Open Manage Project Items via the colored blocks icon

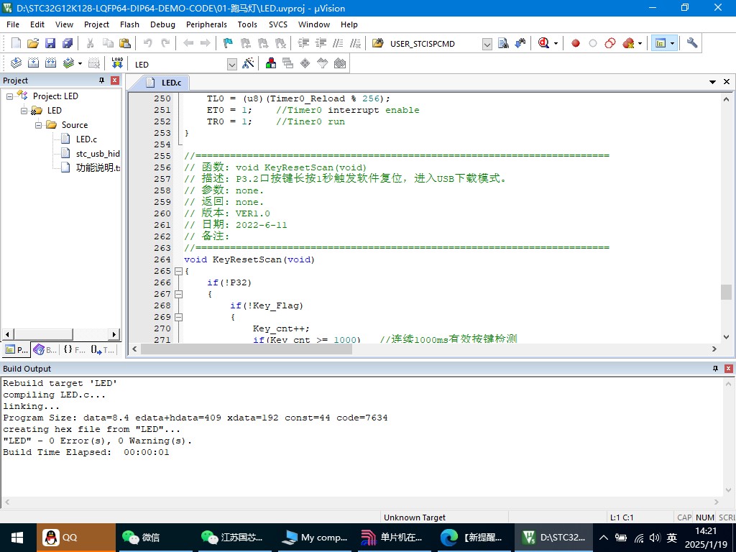pos(271,63)
